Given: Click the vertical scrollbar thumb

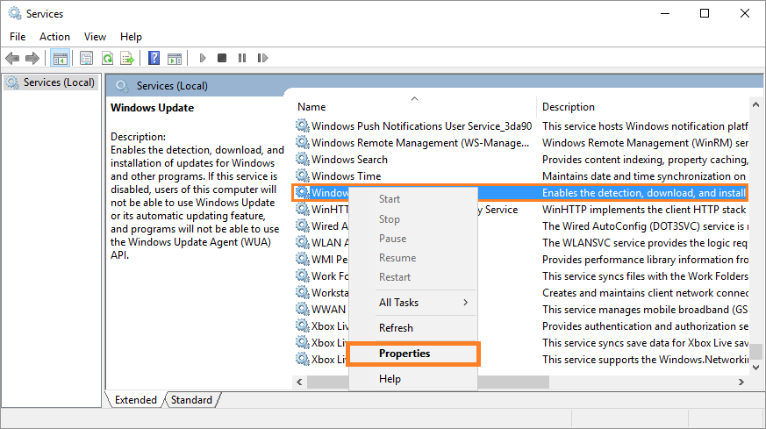Looking at the screenshot, I should coord(755,351).
